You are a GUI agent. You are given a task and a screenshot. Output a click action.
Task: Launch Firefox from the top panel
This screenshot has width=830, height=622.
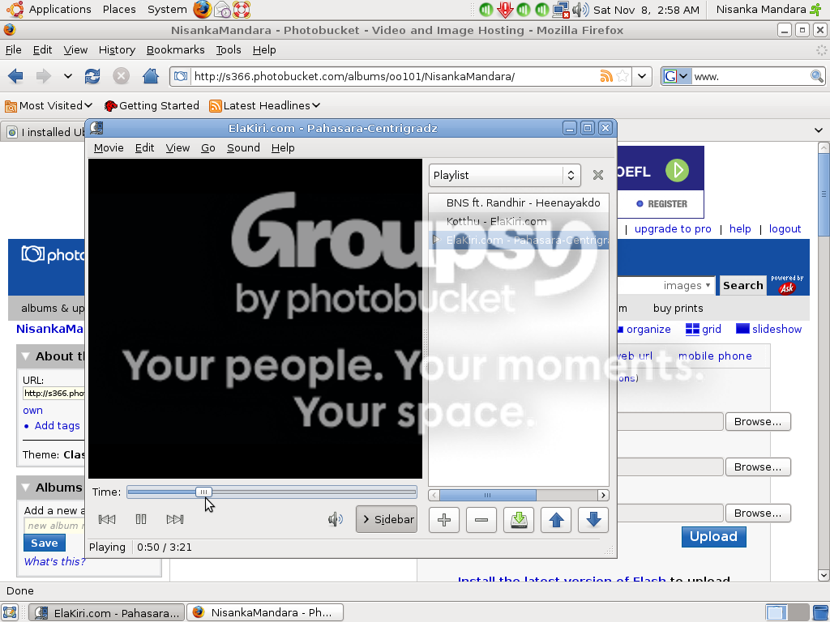202,9
